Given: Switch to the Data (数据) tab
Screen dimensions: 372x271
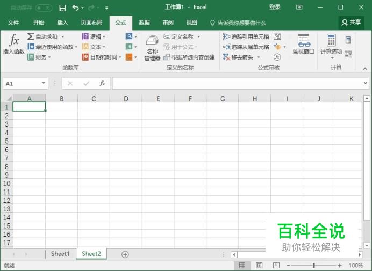Looking at the screenshot, I should 144,23.
